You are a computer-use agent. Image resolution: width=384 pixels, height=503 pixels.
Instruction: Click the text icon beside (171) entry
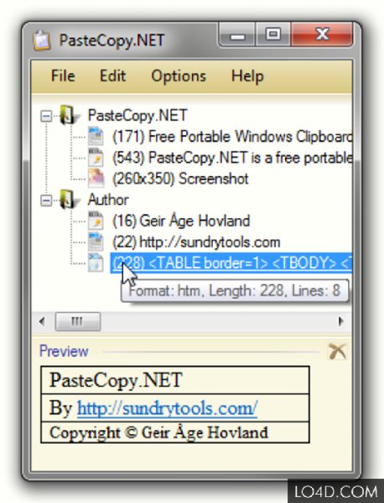[x=96, y=137]
